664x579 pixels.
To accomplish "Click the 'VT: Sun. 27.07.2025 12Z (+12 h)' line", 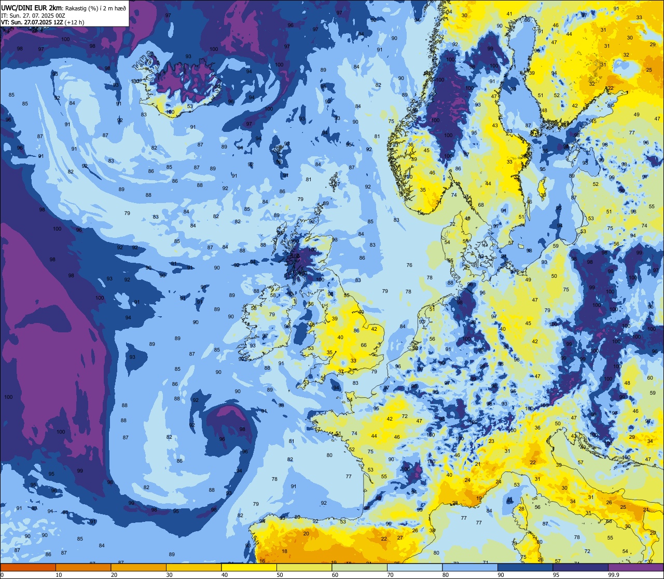I will [41, 23].
